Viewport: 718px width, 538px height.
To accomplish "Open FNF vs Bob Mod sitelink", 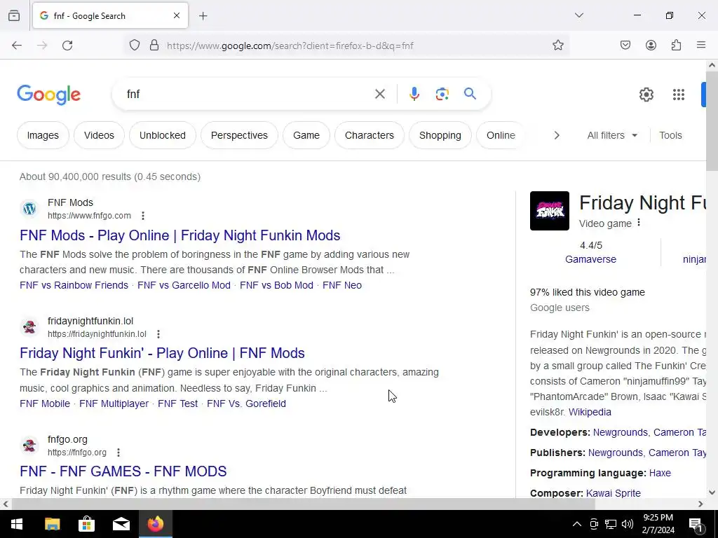I will coord(276,285).
